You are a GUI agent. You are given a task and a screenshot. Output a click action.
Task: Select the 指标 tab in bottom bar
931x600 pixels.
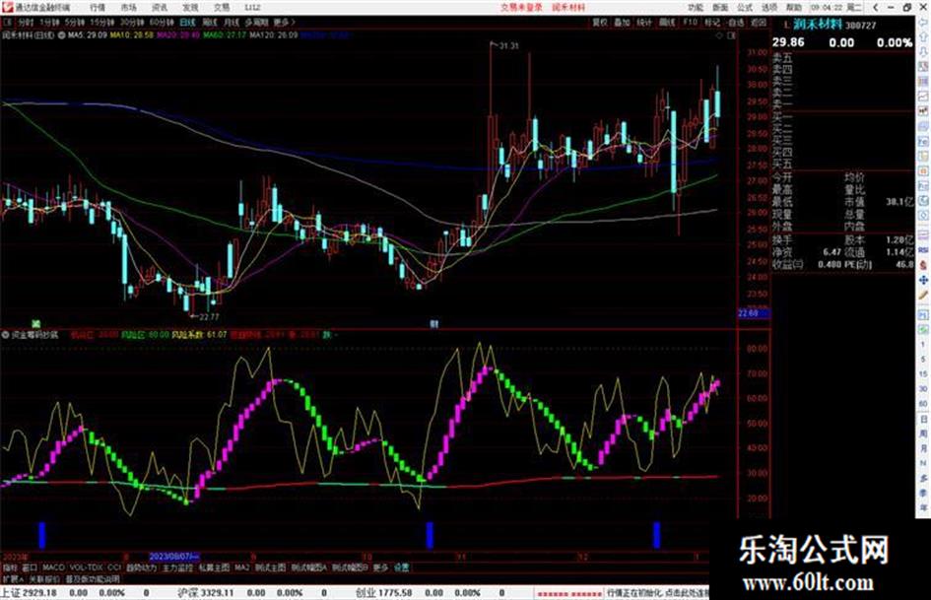pyautogui.click(x=10, y=567)
